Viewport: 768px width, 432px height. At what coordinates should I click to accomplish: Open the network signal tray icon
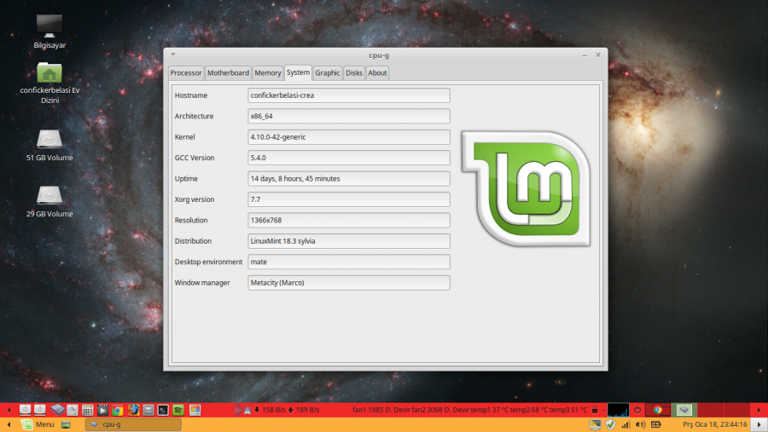(x=625, y=424)
